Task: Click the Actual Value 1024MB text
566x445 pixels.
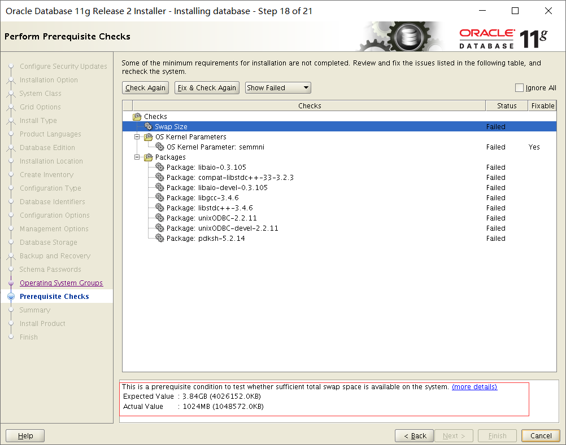Action: pyautogui.click(x=193, y=407)
